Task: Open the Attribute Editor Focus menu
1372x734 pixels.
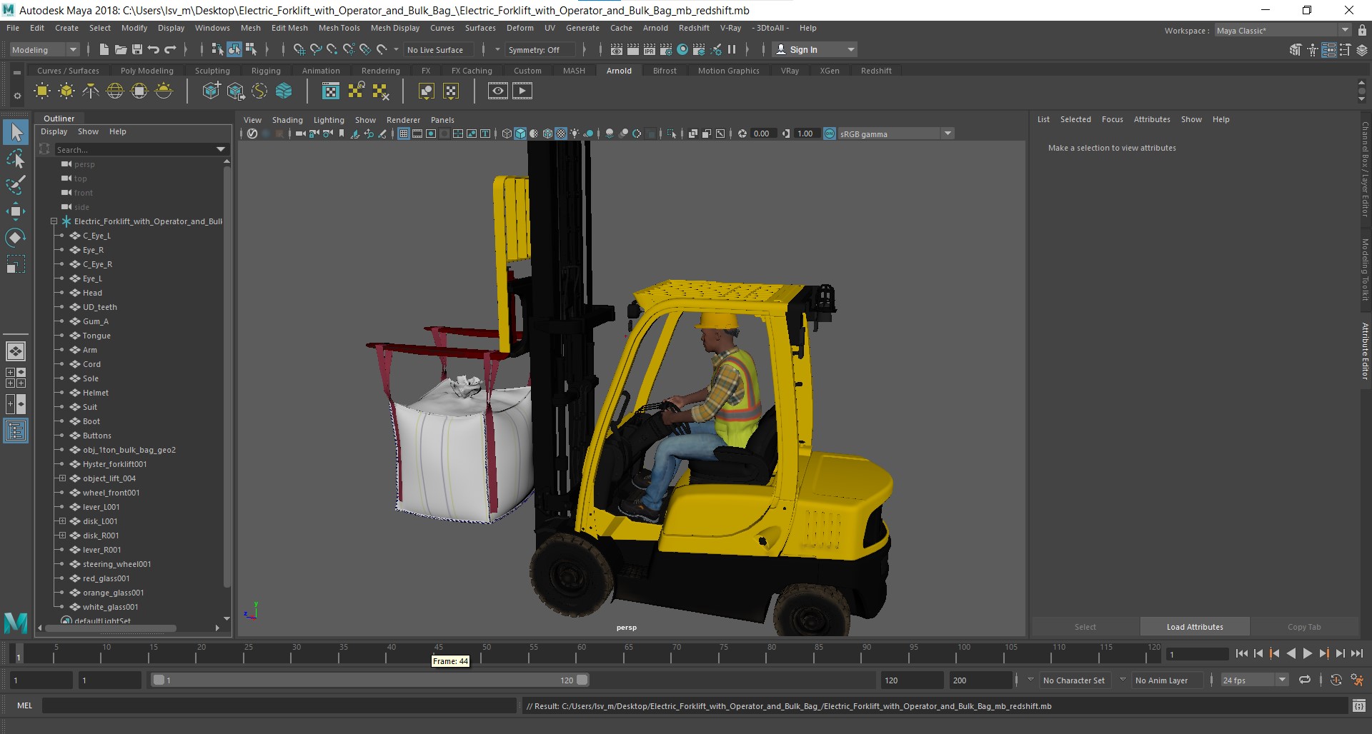Action: 1112,119
